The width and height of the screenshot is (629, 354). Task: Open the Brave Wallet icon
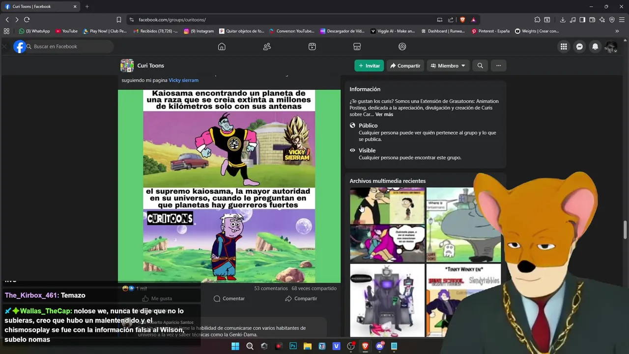click(x=592, y=20)
